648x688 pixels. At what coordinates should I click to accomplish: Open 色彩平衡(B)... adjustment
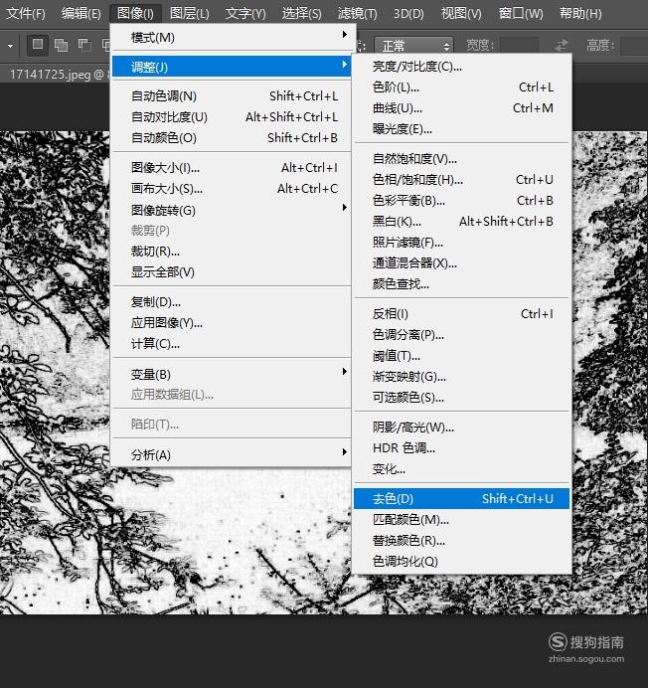(461, 201)
